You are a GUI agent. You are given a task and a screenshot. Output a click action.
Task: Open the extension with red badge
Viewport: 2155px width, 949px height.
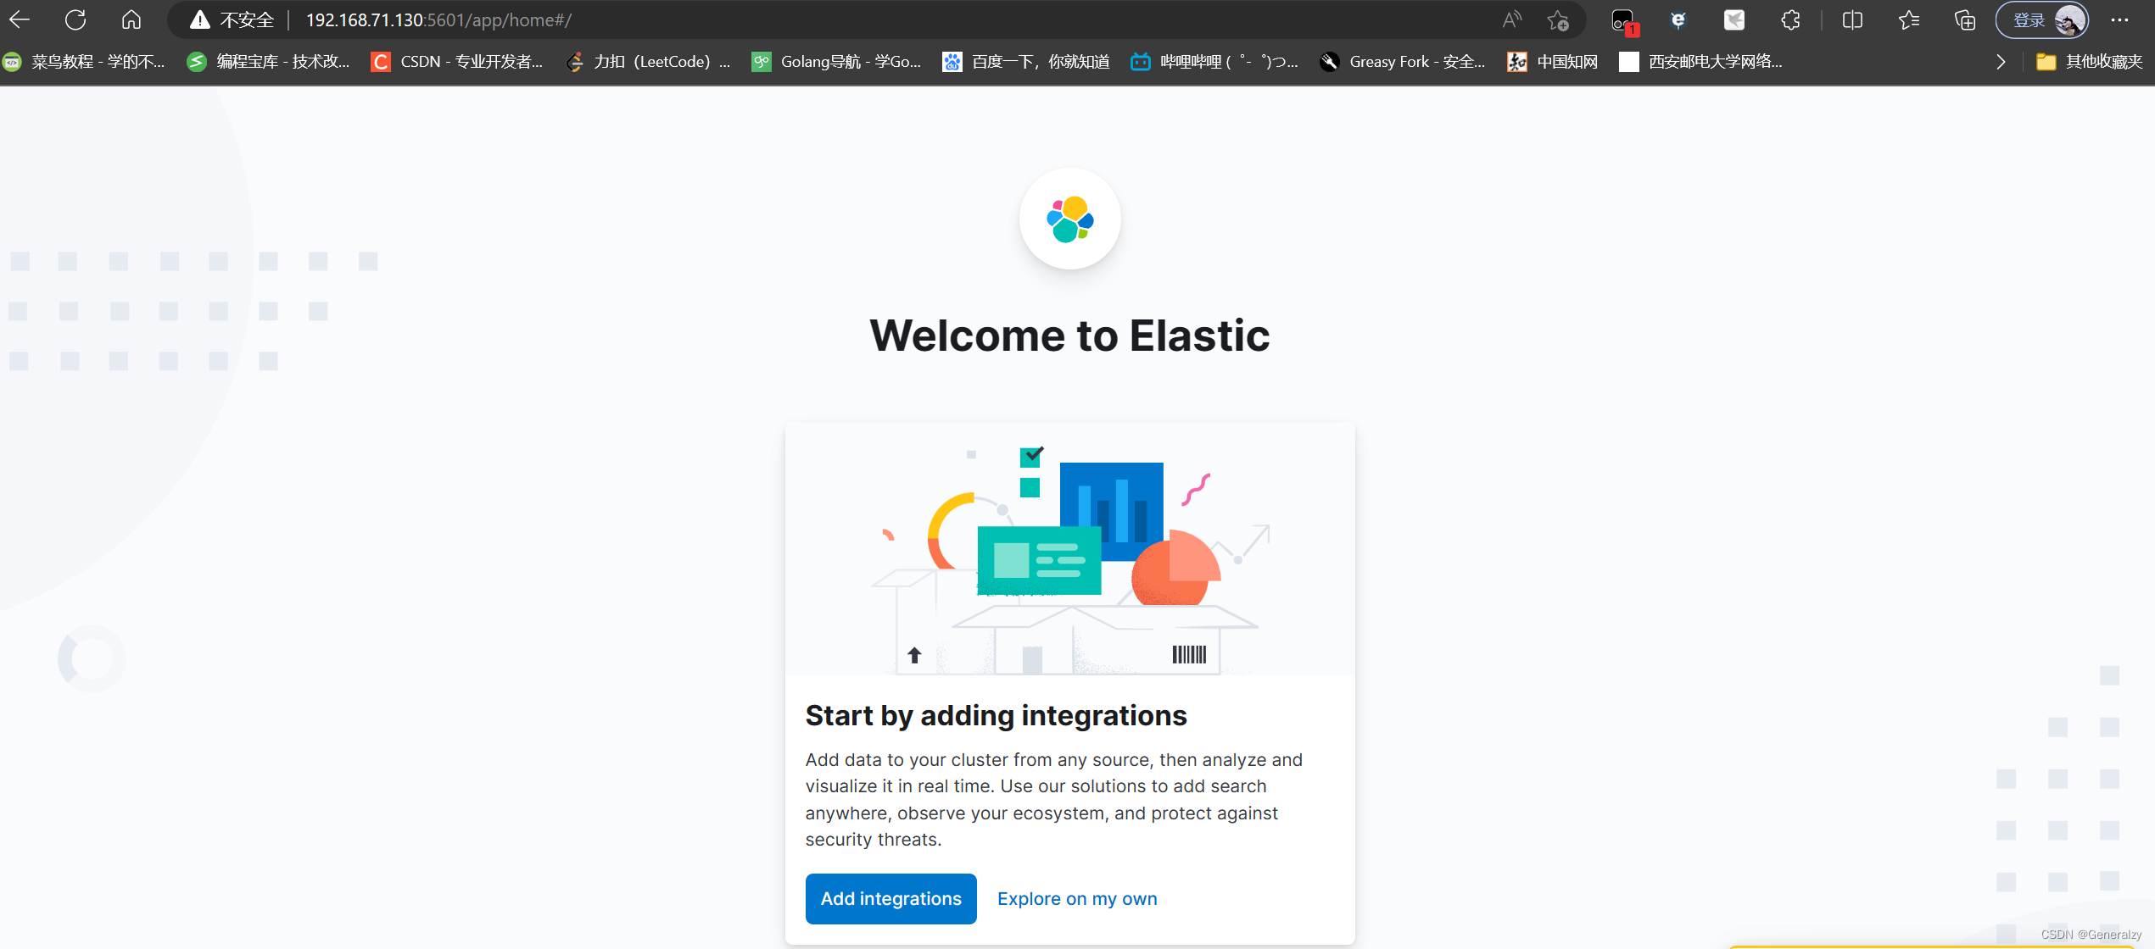1624,21
